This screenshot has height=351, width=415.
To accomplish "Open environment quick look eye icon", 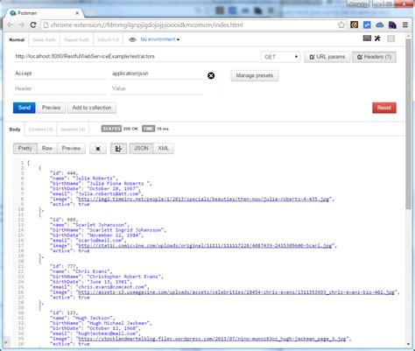I will tap(132, 39).
